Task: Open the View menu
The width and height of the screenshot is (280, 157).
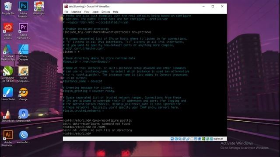Action: click(x=87, y=12)
